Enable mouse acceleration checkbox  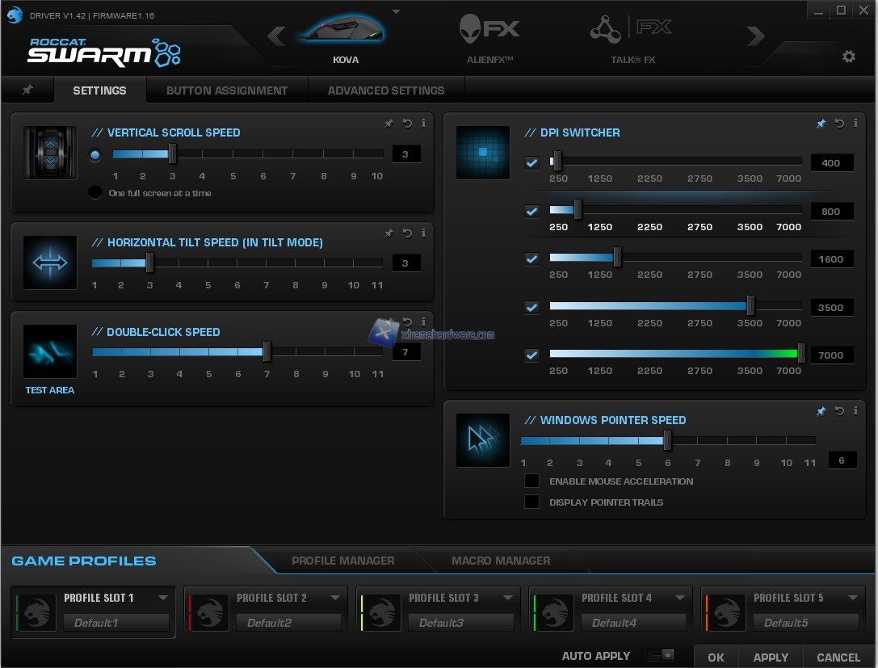point(531,481)
